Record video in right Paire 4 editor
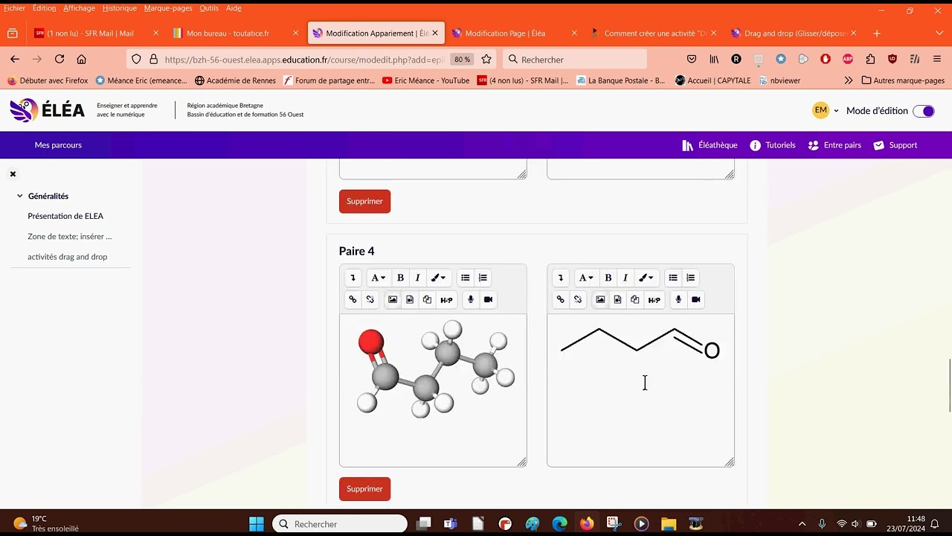Image resolution: width=952 pixels, height=536 pixels. 695,299
